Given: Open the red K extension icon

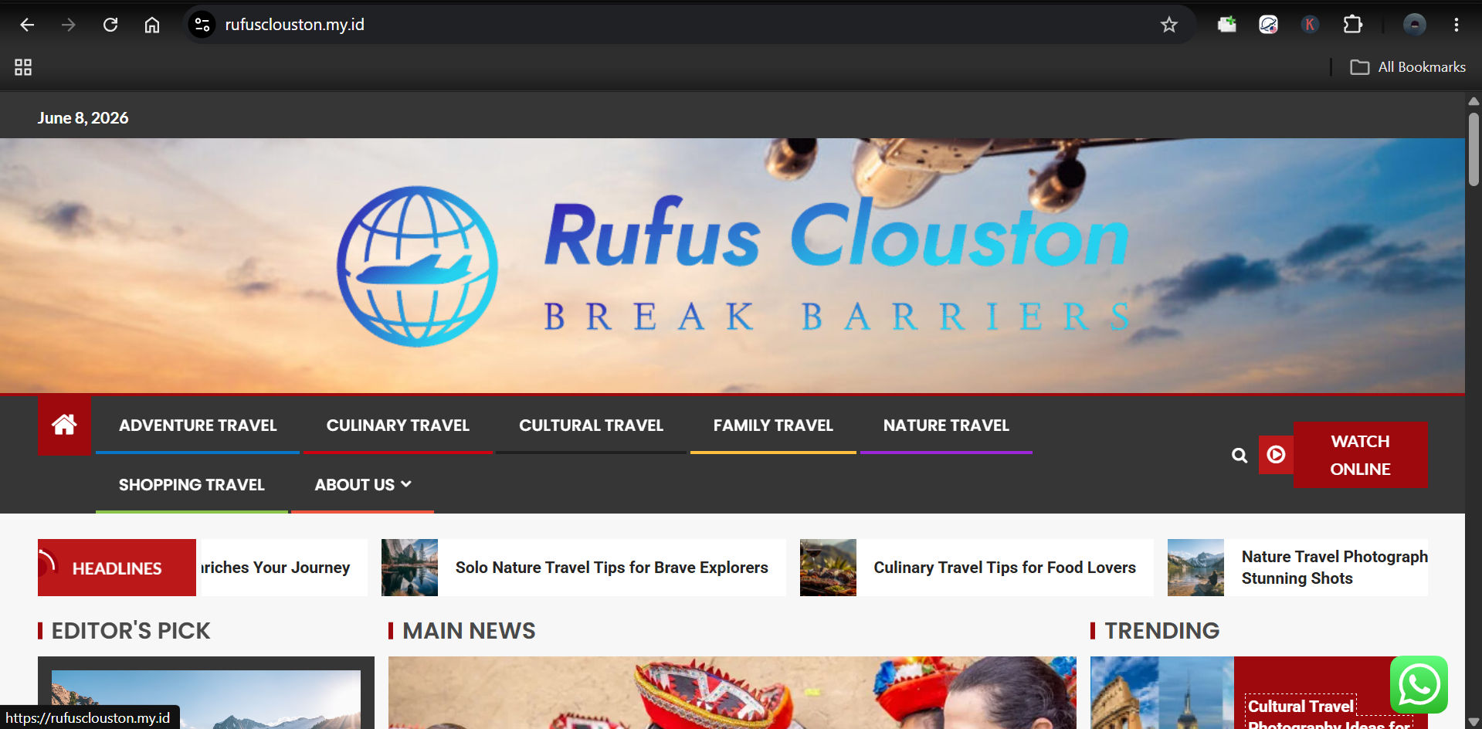Looking at the screenshot, I should pos(1309,25).
